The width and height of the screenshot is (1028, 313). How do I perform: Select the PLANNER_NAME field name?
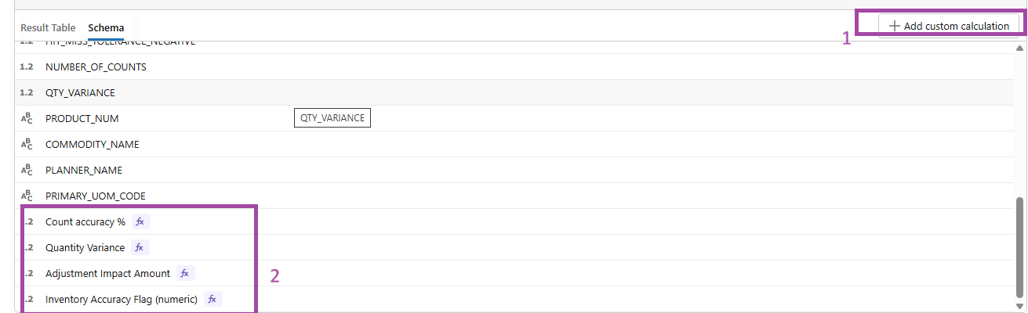click(x=84, y=170)
